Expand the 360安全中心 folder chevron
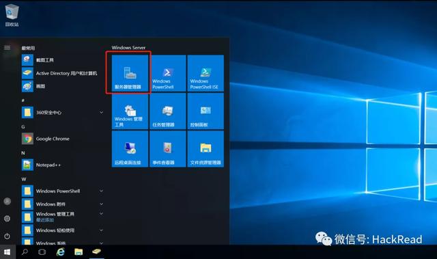The width and height of the screenshot is (437, 259). pos(101,112)
